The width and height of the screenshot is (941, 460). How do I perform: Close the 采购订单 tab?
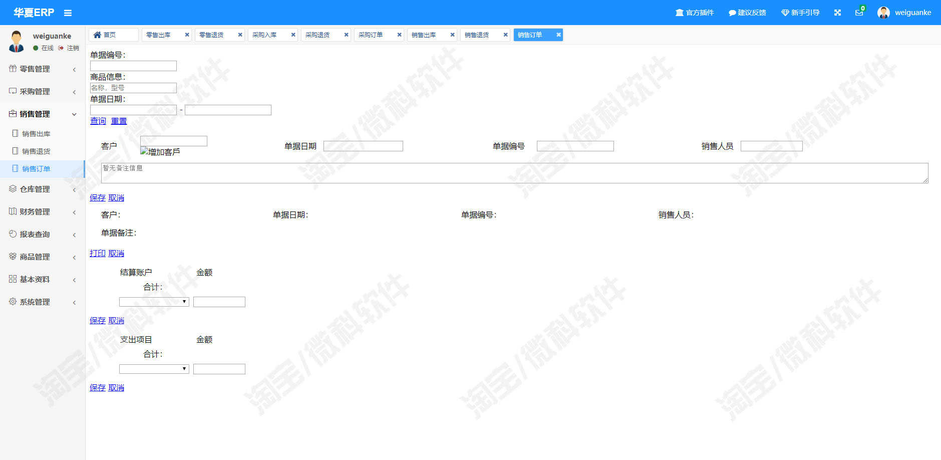[399, 35]
